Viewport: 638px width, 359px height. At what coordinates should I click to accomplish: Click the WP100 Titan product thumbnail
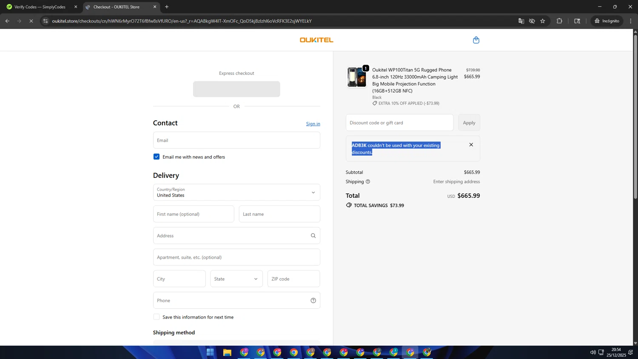(356, 77)
